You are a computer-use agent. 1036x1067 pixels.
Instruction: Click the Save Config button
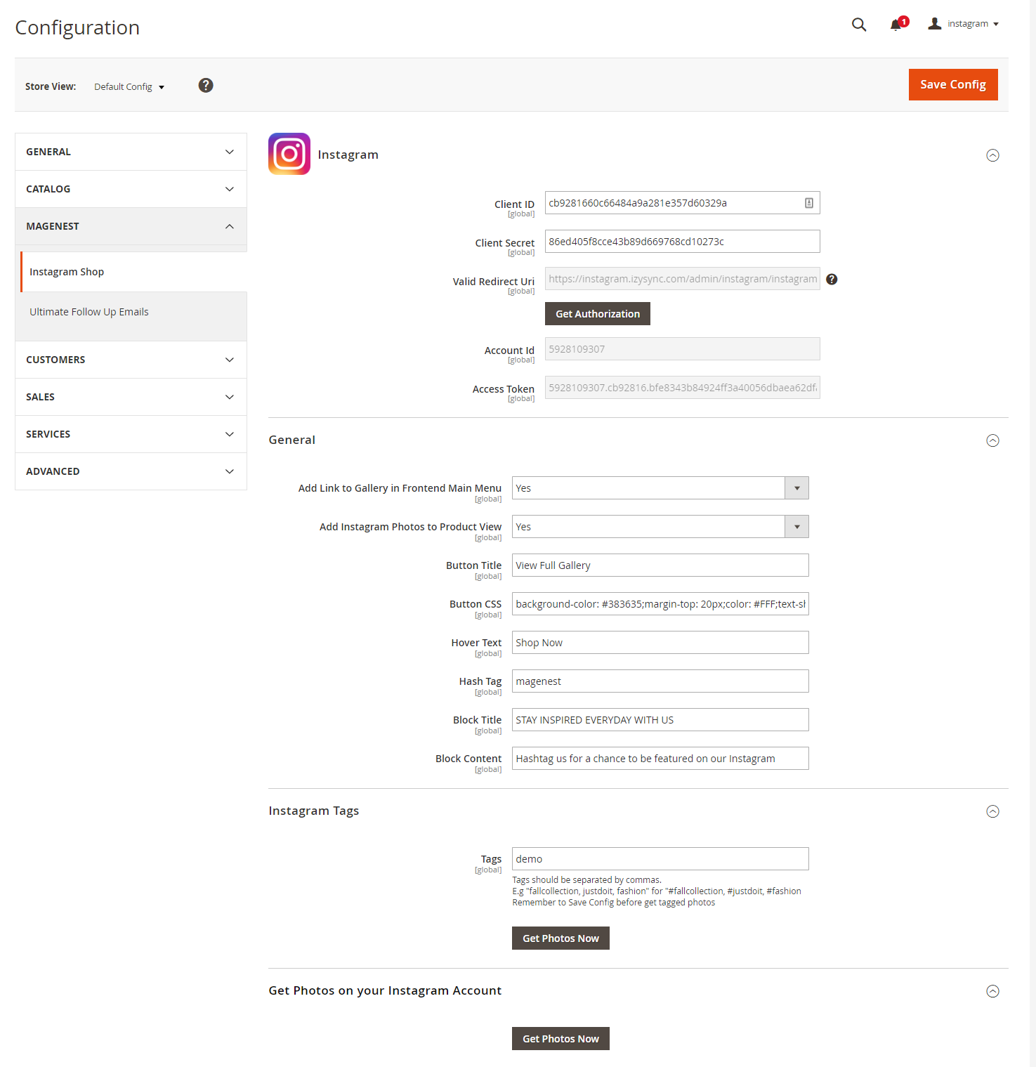point(953,84)
